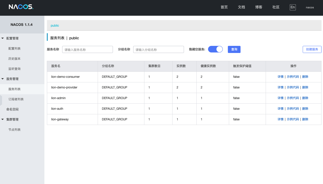
Task: Open 社区 in the top navigation
Action: [x=276, y=7]
